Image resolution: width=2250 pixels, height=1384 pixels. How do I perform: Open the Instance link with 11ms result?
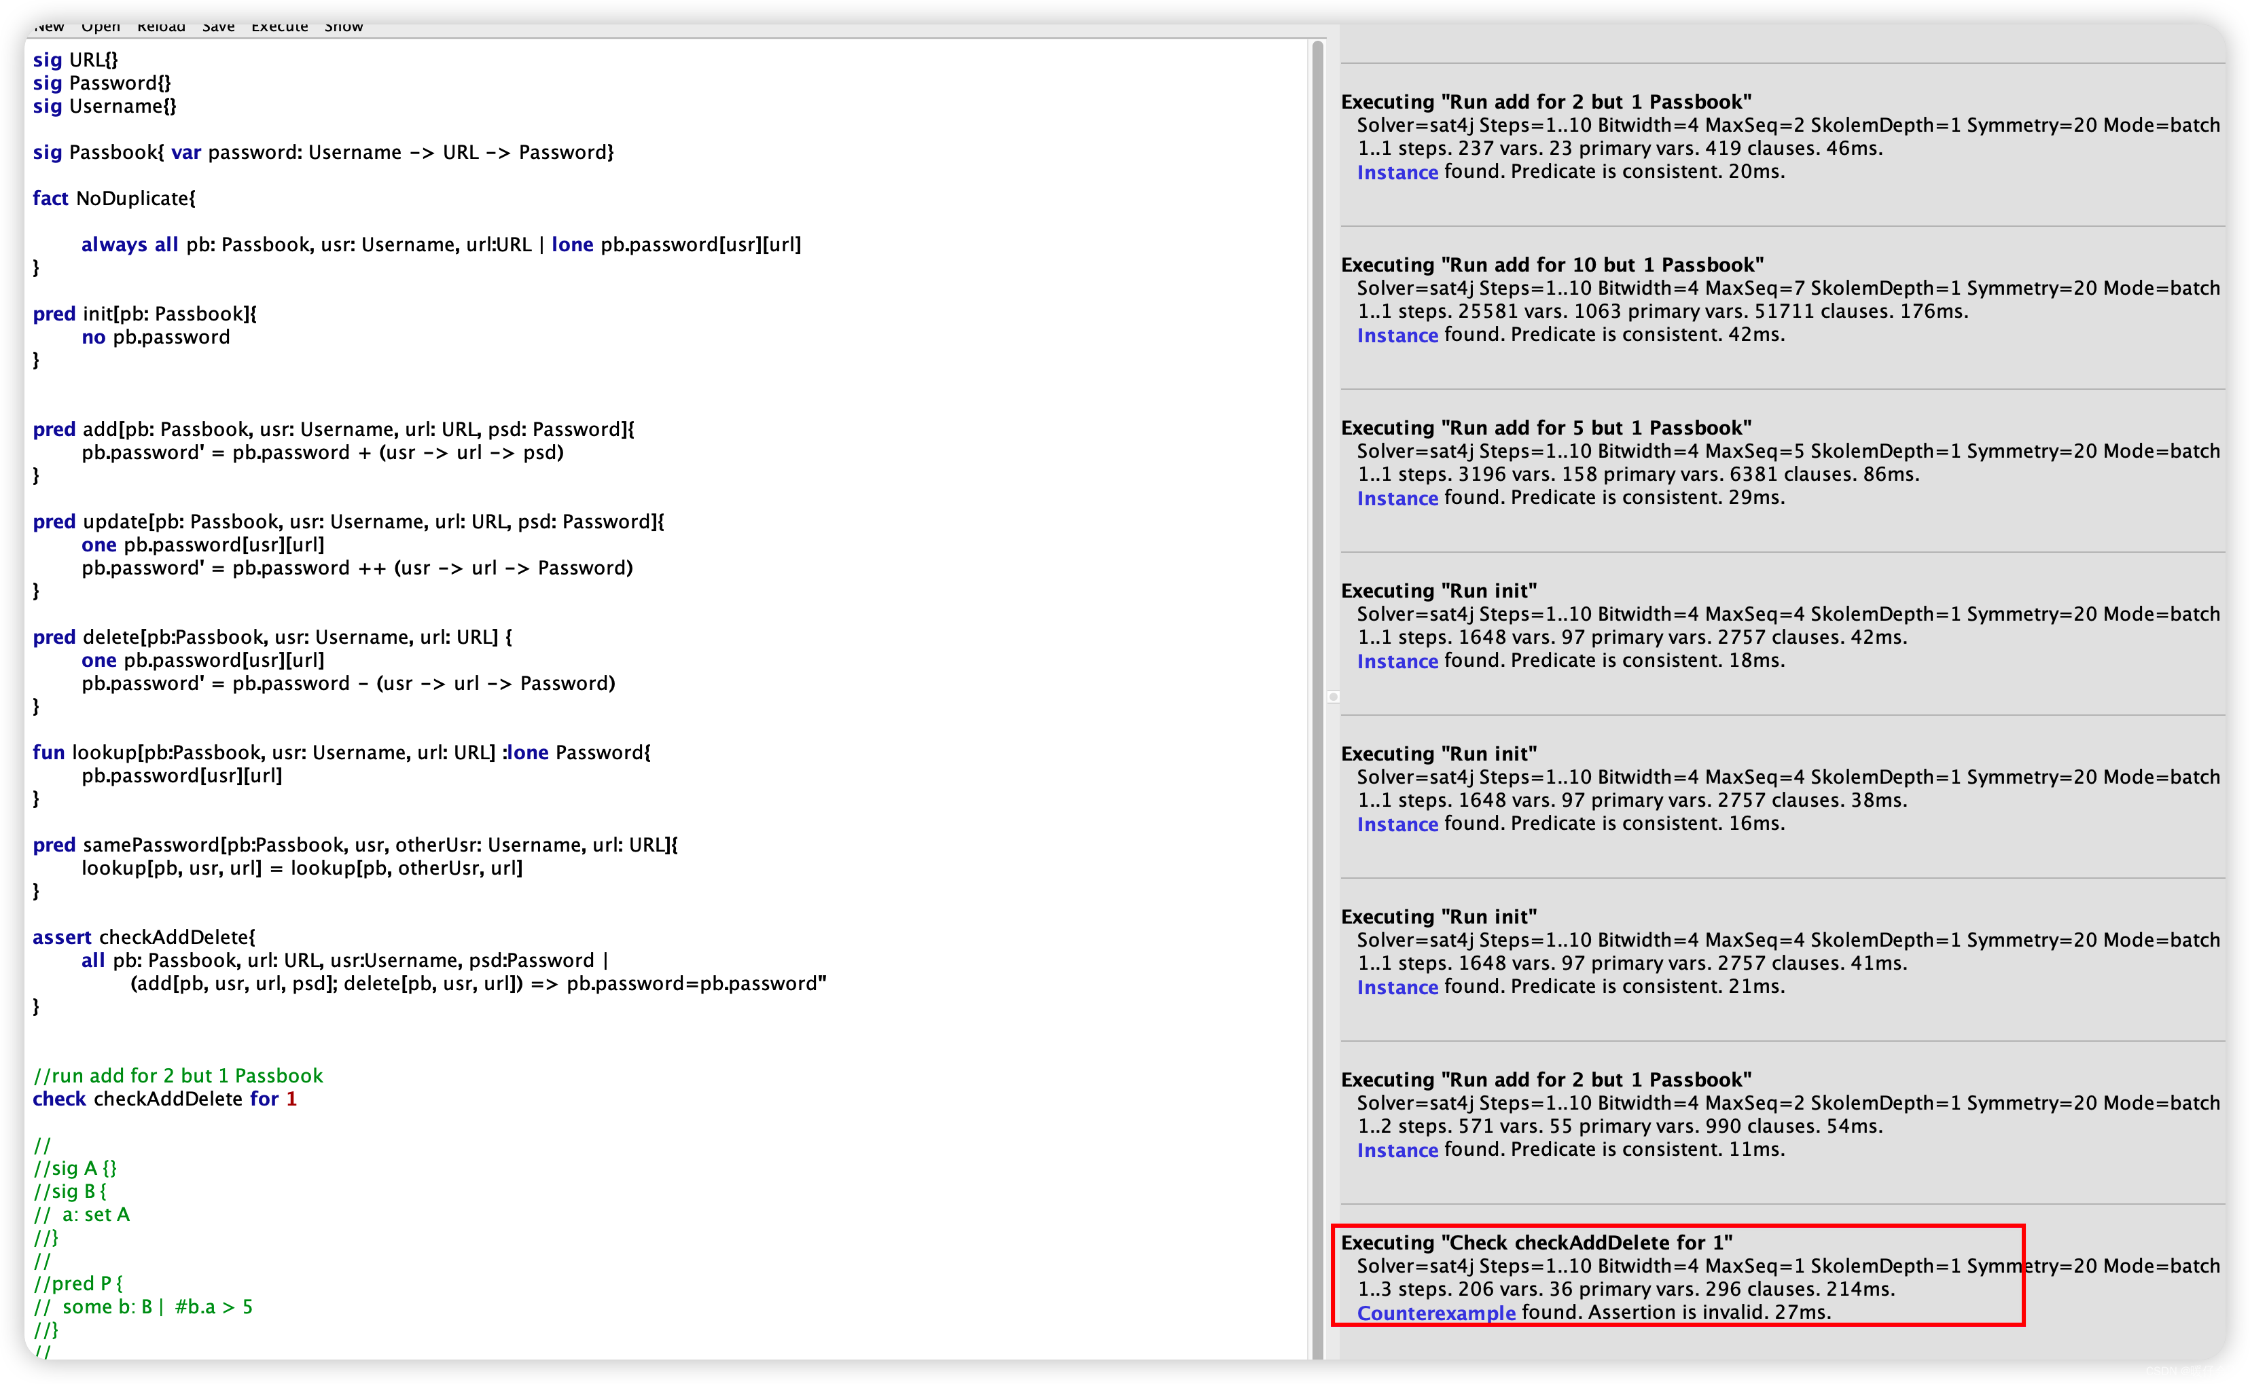[x=1397, y=1150]
